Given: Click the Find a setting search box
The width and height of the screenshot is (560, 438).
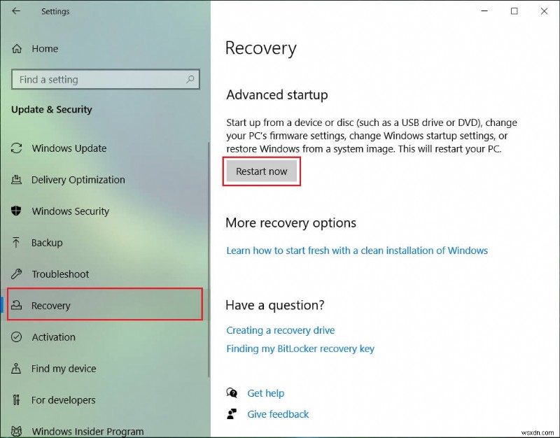Looking at the screenshot, I should coord(105,80).
